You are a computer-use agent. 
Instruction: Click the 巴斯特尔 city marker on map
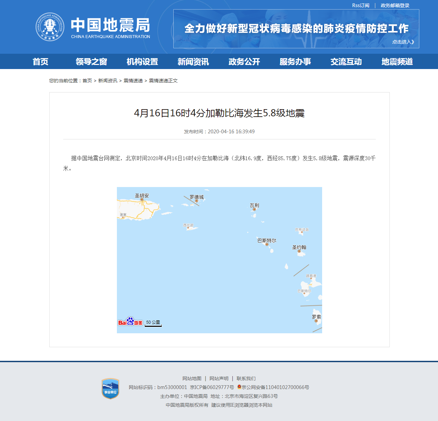pos(267,245)
